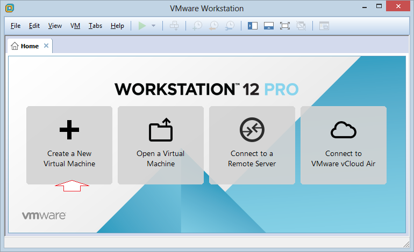
Task: Click the plus icon for new VM
Action: click(x=69, y=130)
